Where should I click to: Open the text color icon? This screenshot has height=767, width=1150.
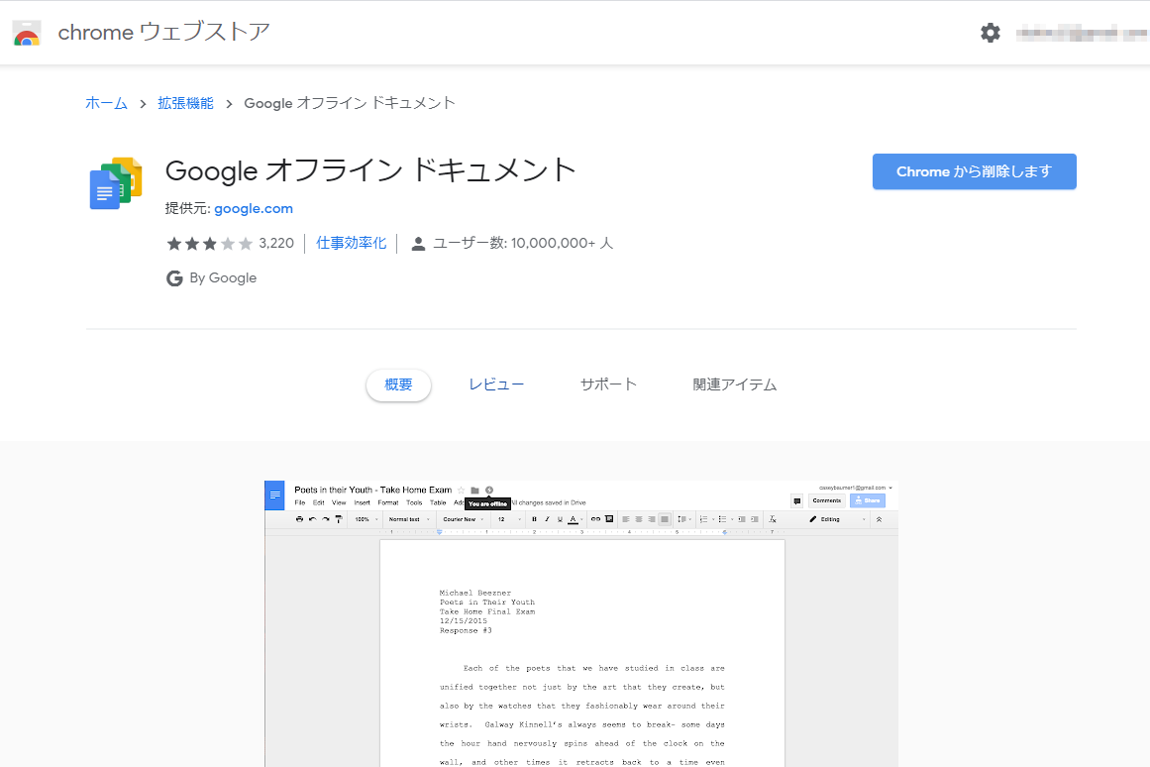pos(573,520)
